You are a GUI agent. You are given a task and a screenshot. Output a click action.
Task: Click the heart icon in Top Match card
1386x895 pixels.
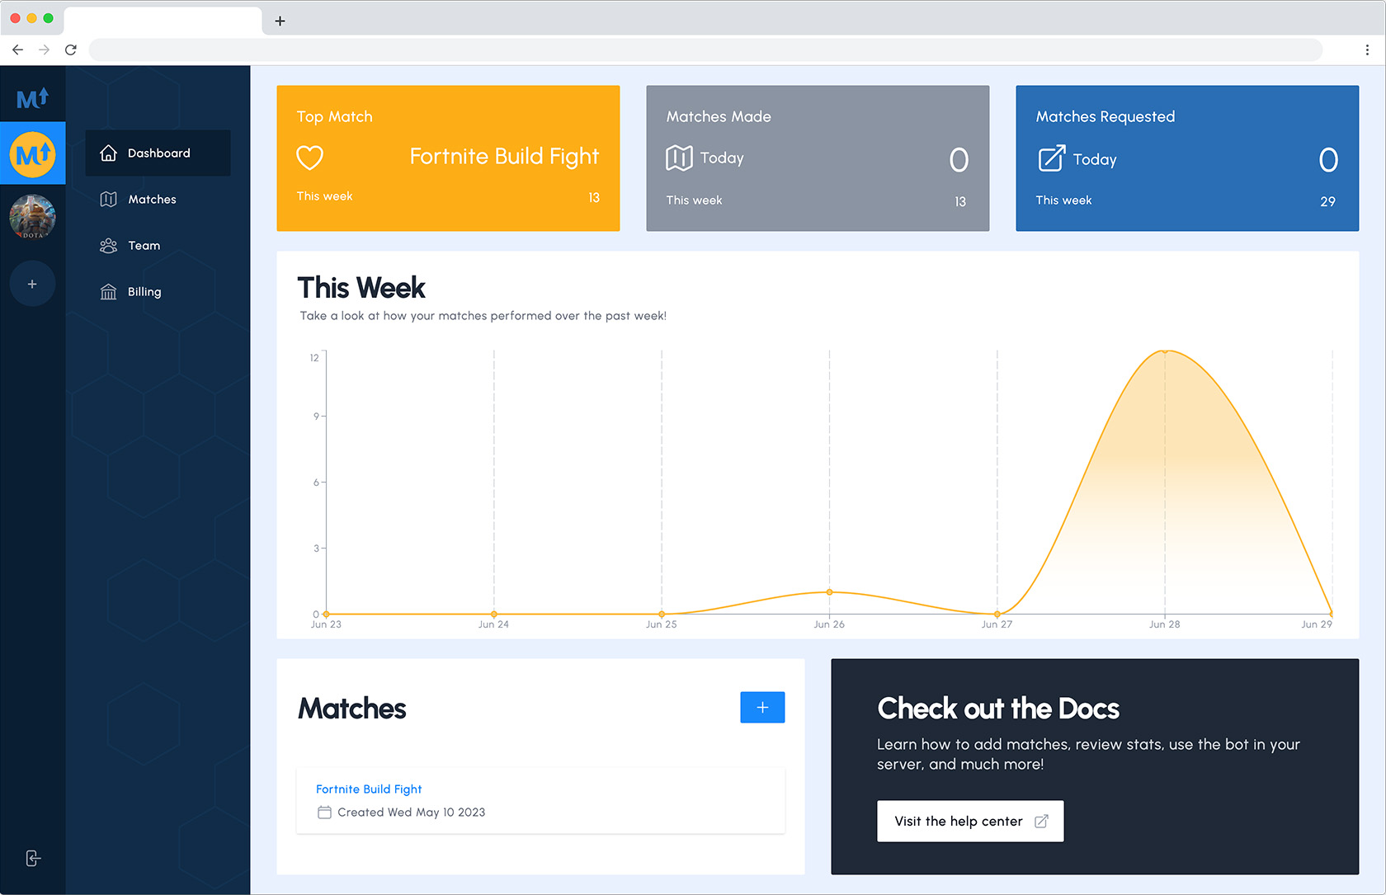pyautogui.click(x=310, y=158)
